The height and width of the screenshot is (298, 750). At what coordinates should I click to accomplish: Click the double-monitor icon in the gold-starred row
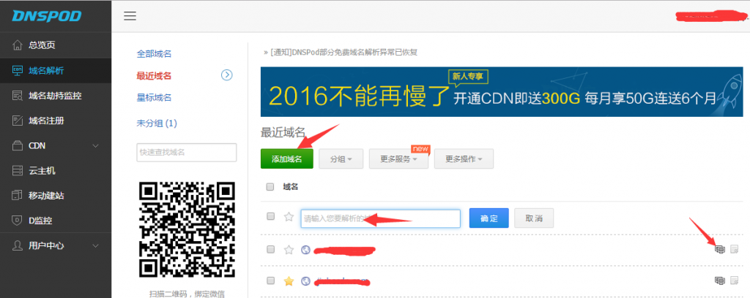(x=719, y=280)
